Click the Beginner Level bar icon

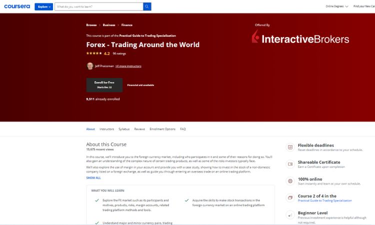290,215
